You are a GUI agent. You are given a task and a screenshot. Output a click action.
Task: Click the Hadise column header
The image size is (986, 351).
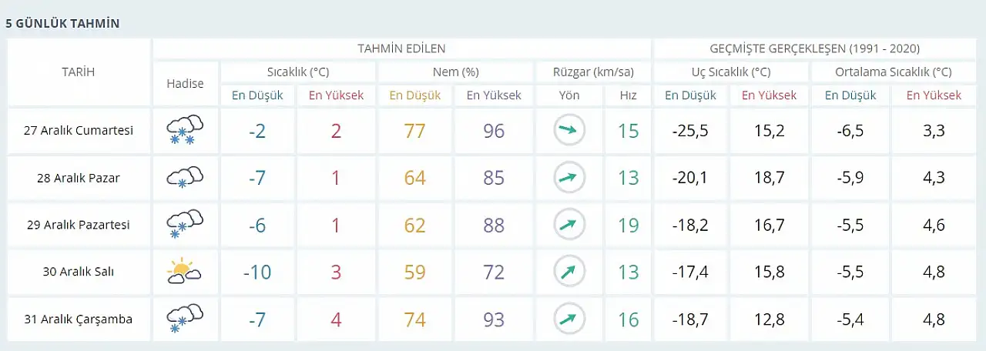tap(185, 83)
